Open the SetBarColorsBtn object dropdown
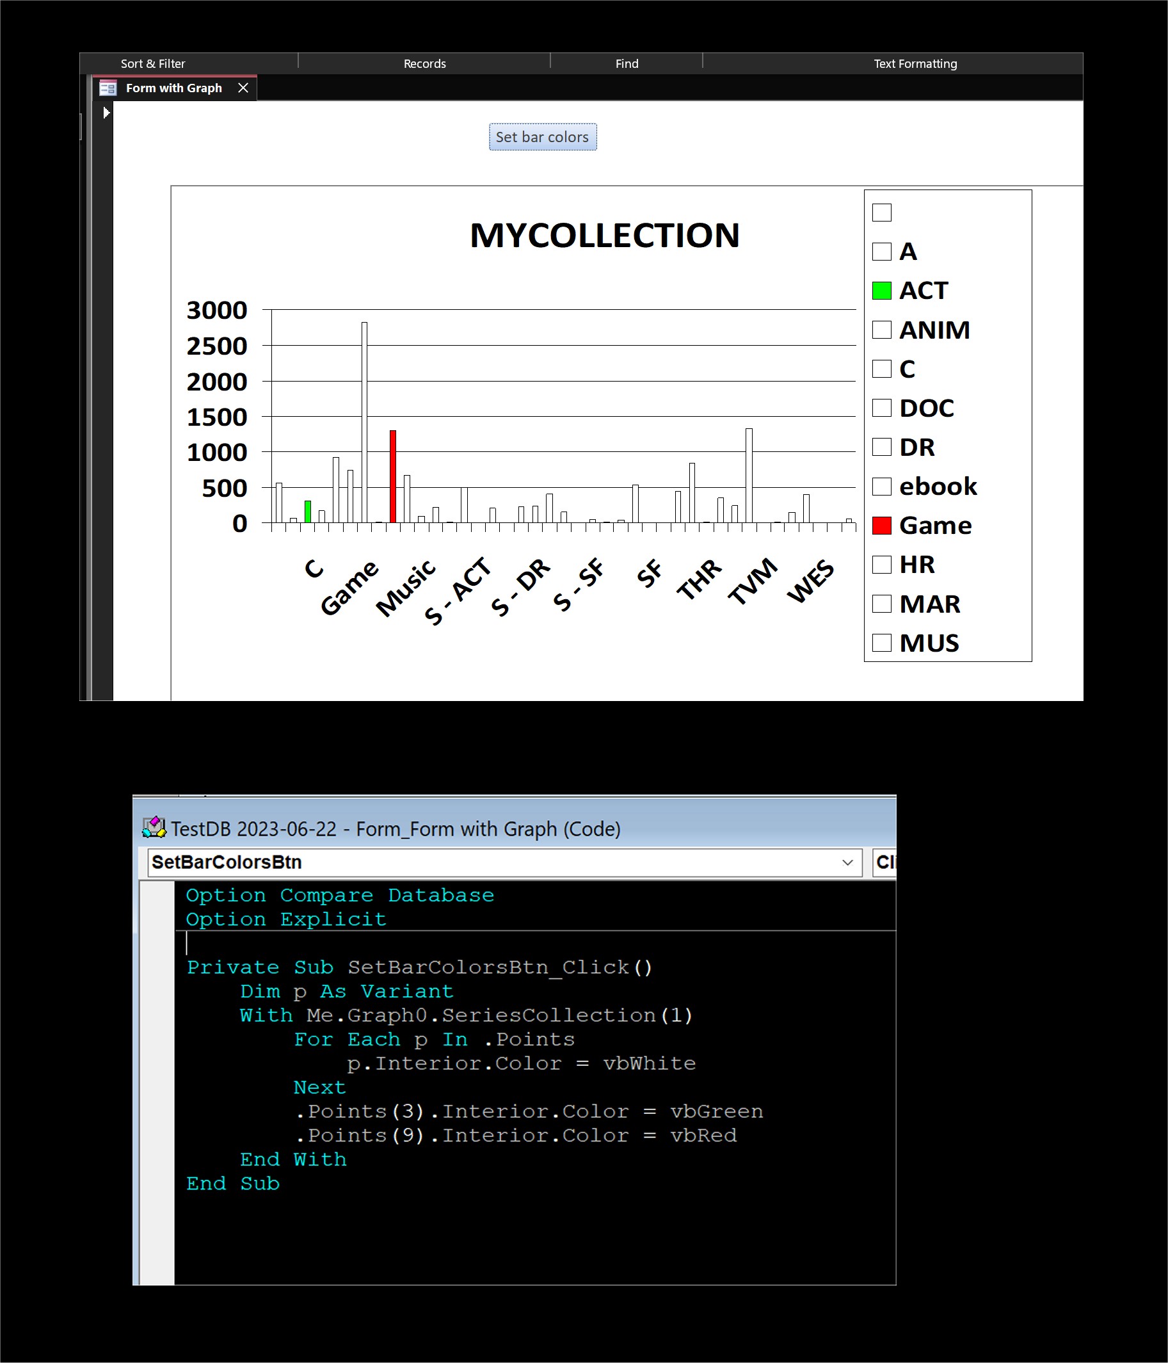1168x1363 pixels. tap(847, 862)
